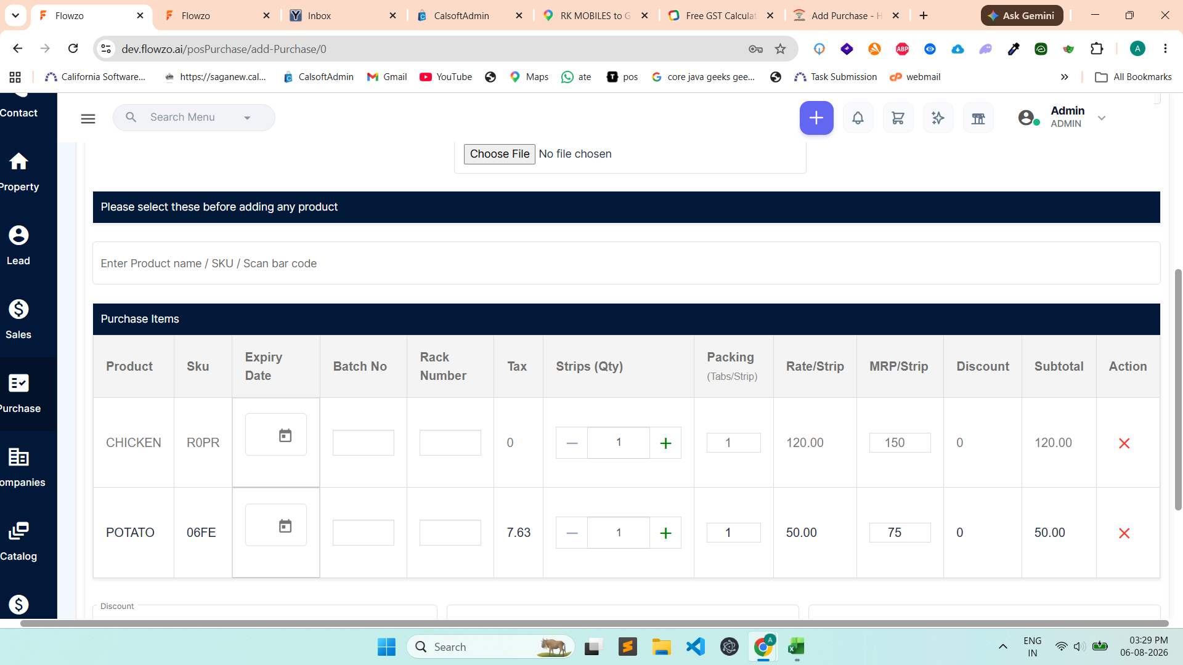
Task: Click SKU cell R0PR
Action: [x=203, y=443]
